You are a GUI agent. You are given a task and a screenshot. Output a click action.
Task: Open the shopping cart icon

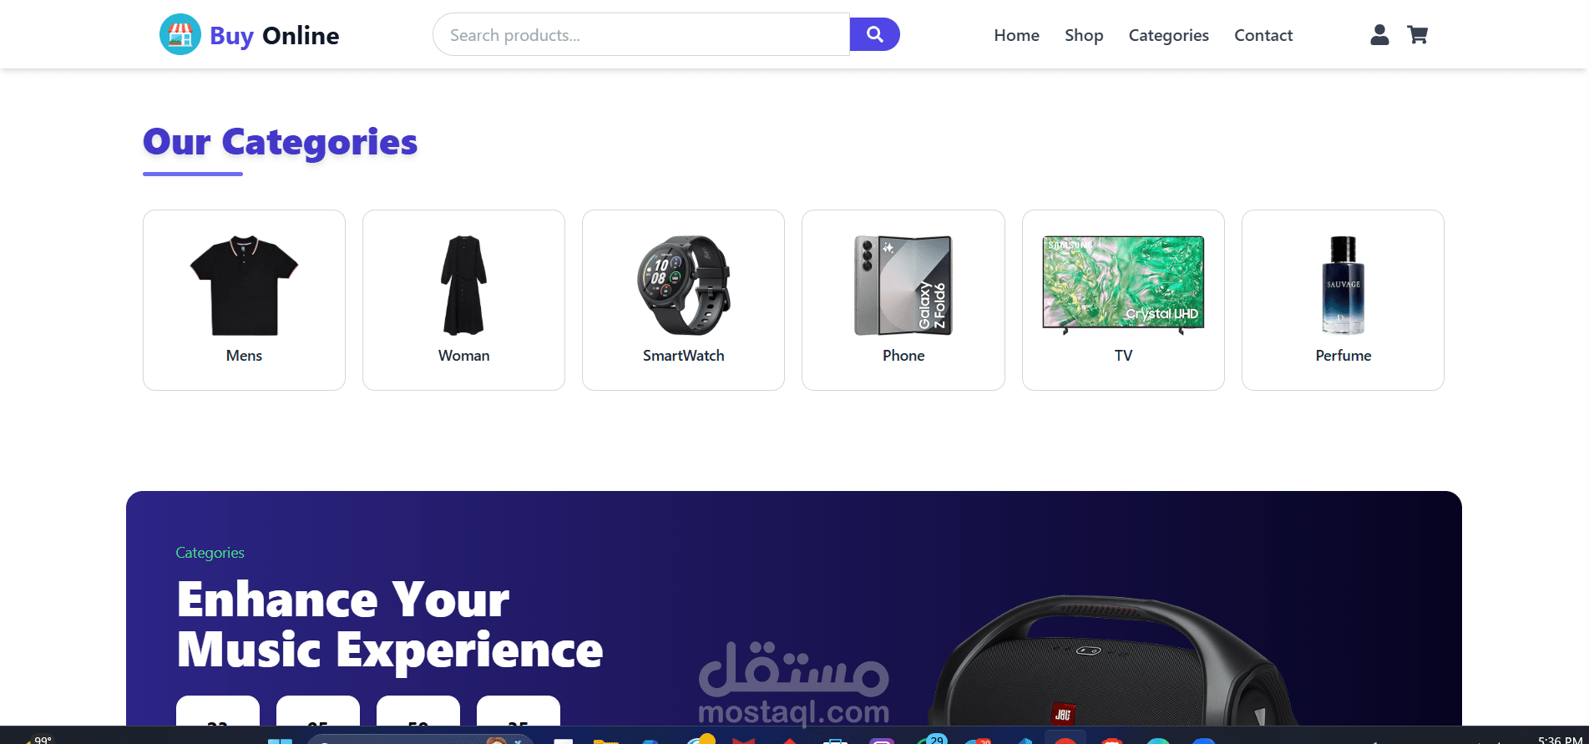point(1417,34)
